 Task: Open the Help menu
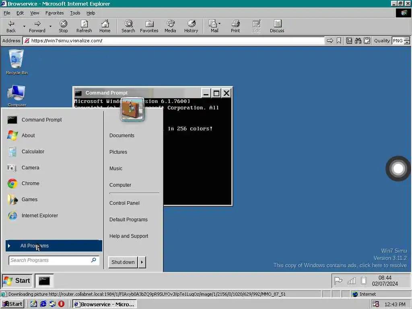(91, 13)
